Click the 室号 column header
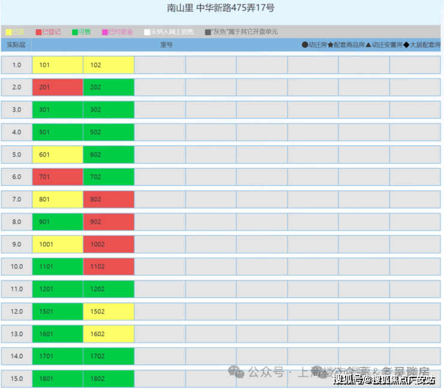Image resolution: width=444 pixels, height=390 pixels. (166, 45)
